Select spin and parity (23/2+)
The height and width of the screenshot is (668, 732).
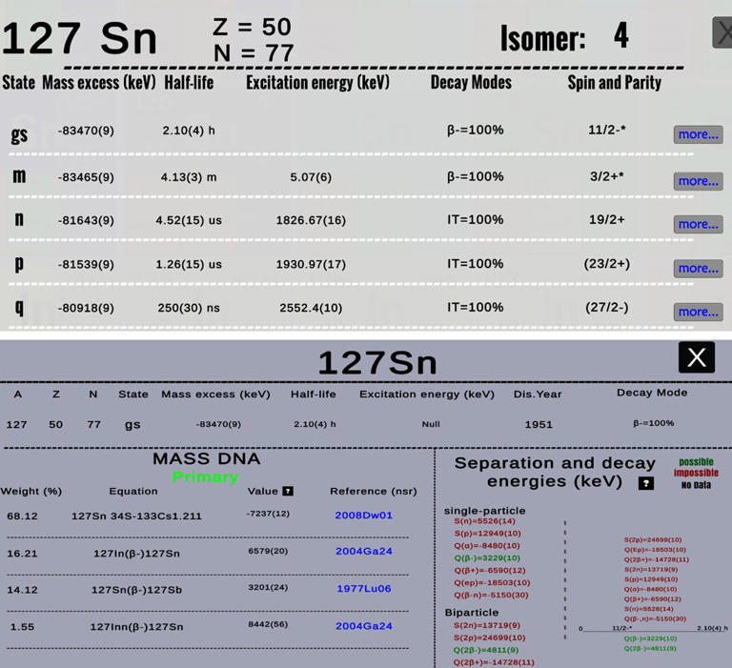coord(607,264)
